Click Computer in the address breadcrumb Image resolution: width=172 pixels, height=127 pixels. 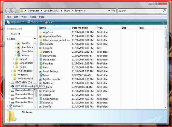(33, 11)
